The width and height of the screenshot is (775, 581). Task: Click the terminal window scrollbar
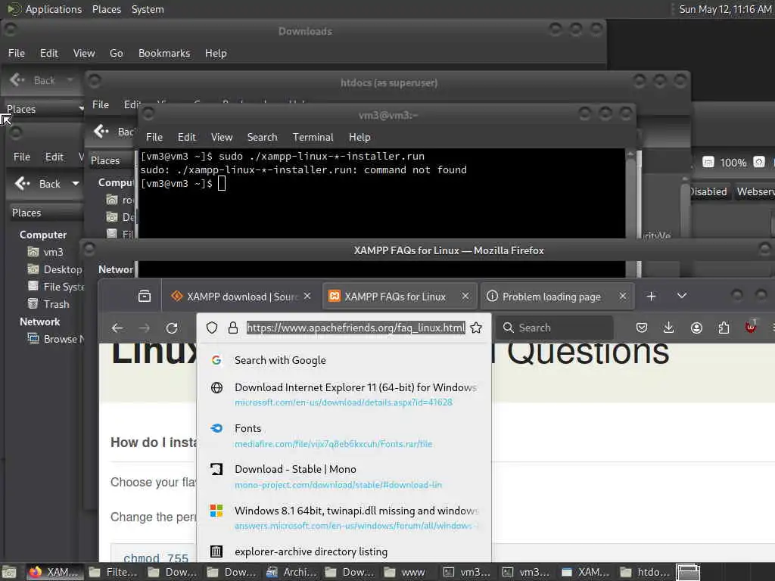click(x=630, y=194)
